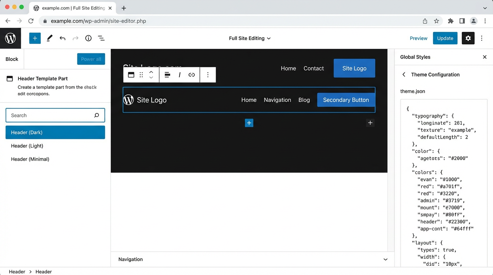The image size is (493, 275).
Task: Select the Tools (pencil) icon in the toolbar
Action: 49,38
